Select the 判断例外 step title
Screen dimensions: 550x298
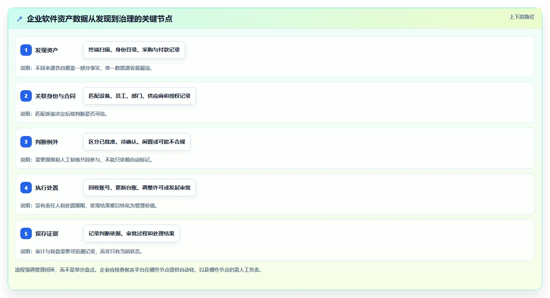[x=47, y=142]
